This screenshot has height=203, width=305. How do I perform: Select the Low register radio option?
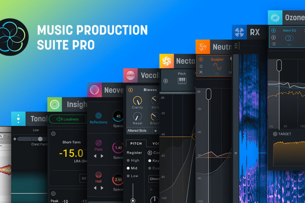coord(128,176)
